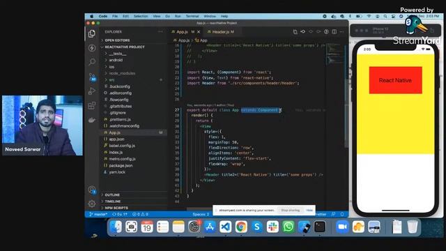
Task: Switch to the App.js editor tab
Action: pos(182,32)
